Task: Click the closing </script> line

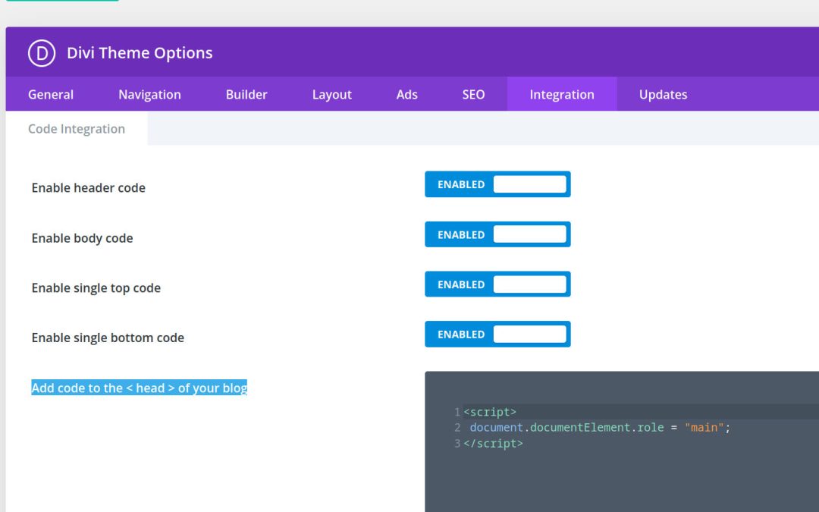Action: 493,443
